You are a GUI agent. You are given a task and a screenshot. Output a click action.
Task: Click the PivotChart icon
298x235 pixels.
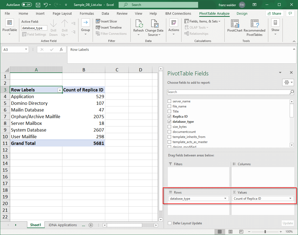coord(235,24)
